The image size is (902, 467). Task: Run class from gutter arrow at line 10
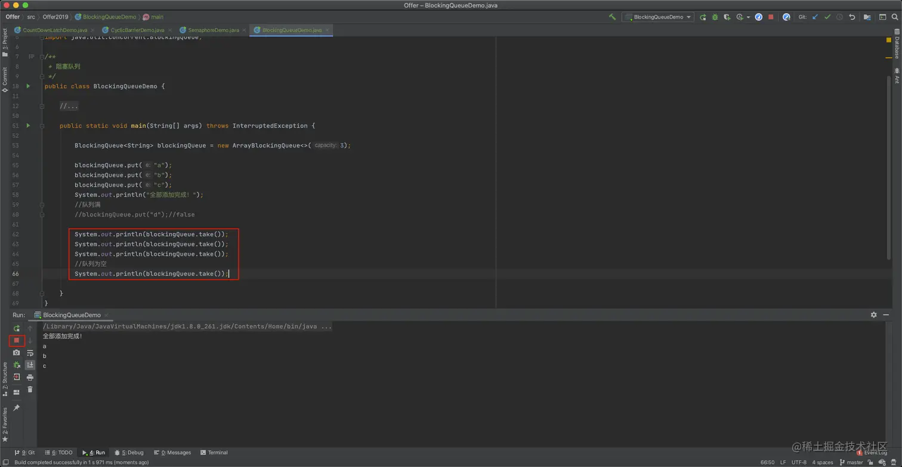28,86
